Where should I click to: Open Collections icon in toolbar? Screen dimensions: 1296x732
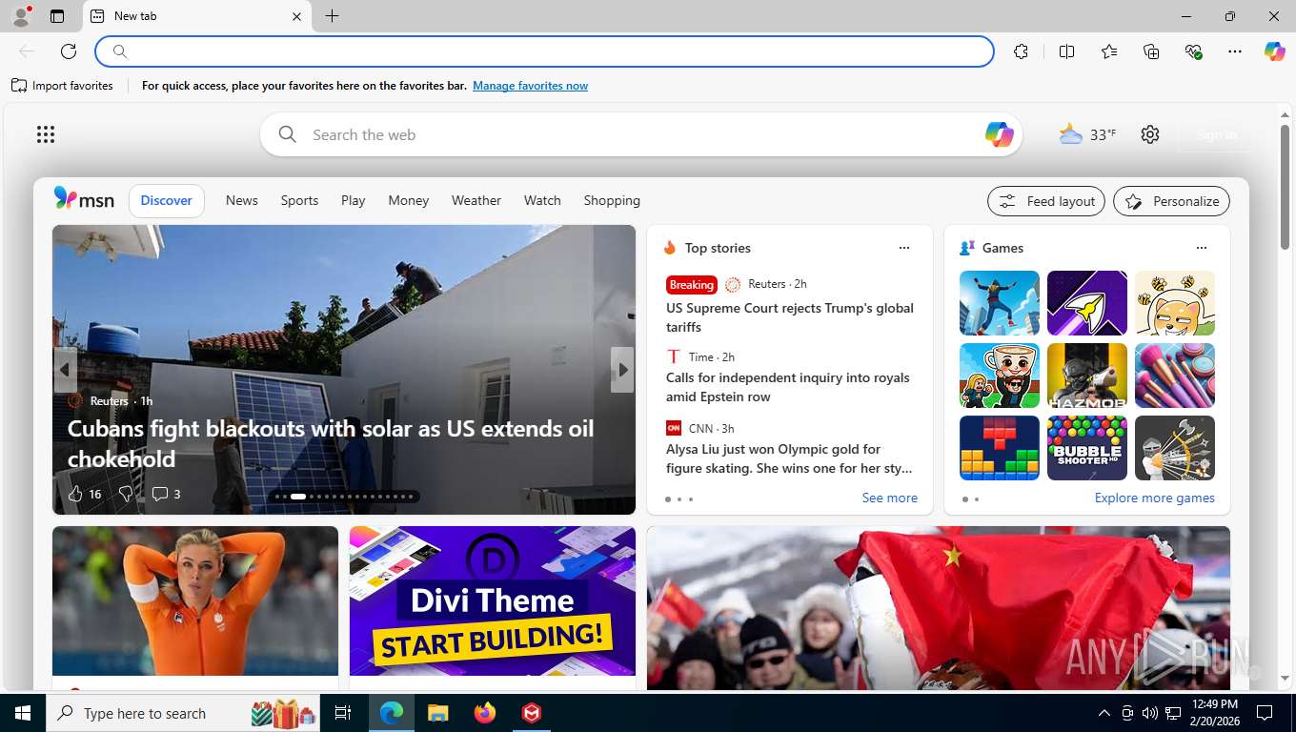[1151, 51]
